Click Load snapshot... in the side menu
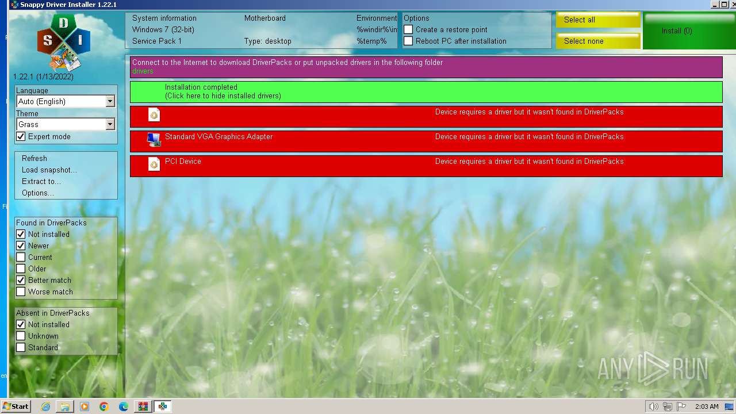This screenshot has height=414, width=736. pyautogui.click(x=49, y=170)
